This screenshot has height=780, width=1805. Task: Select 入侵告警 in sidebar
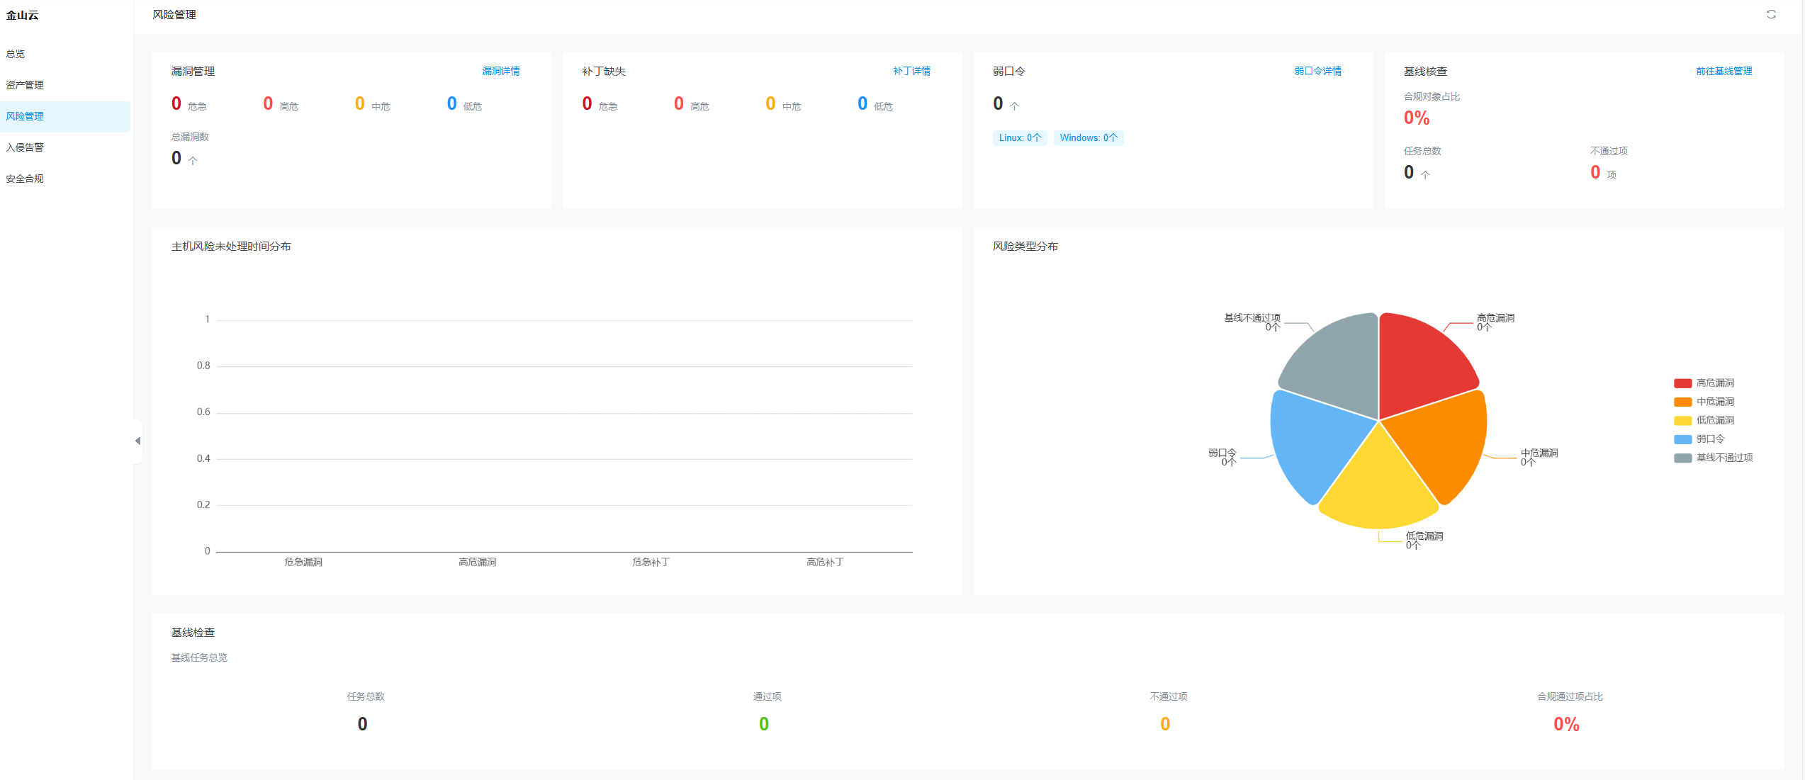point(25,147)
